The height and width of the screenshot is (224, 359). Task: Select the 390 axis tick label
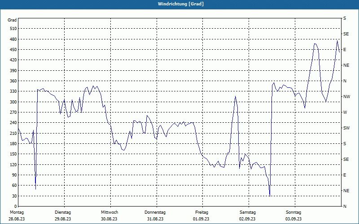point(13,70)
